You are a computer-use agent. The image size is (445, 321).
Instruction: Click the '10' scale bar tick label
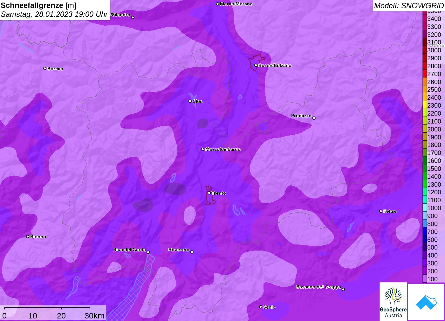point(33,316)
